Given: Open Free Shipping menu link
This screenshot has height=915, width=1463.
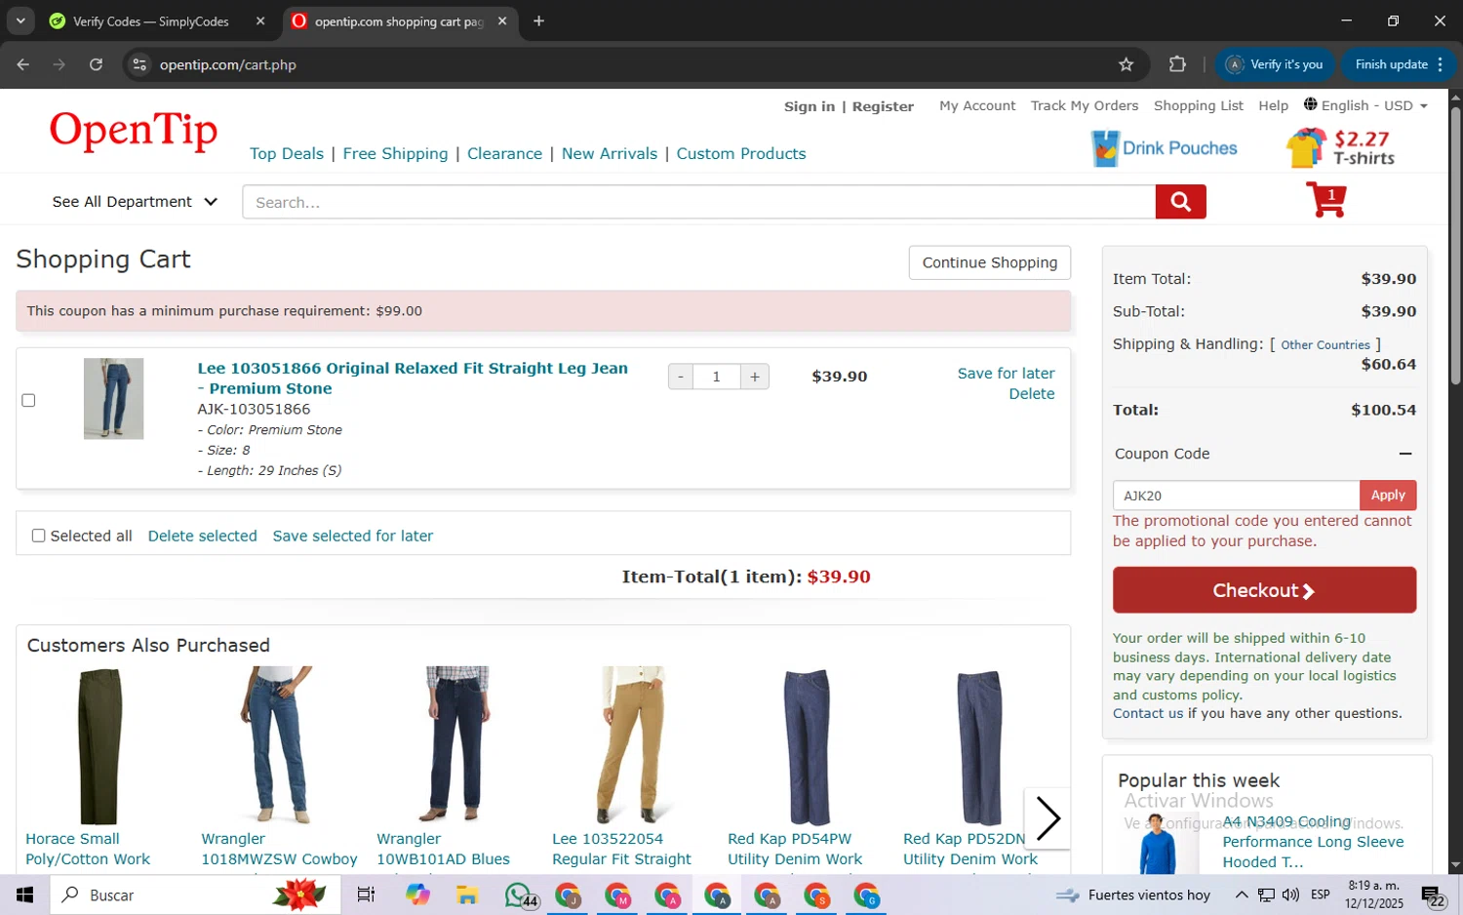Looking at the screenshot, I should pyautogui.click(x=395, y=153).
